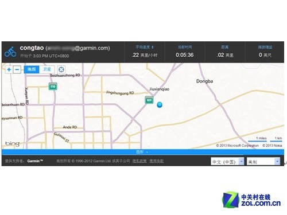
Task: Click the Jiuxianqiao label on the map
Action: pyautogui.click(x=159, y=89)
